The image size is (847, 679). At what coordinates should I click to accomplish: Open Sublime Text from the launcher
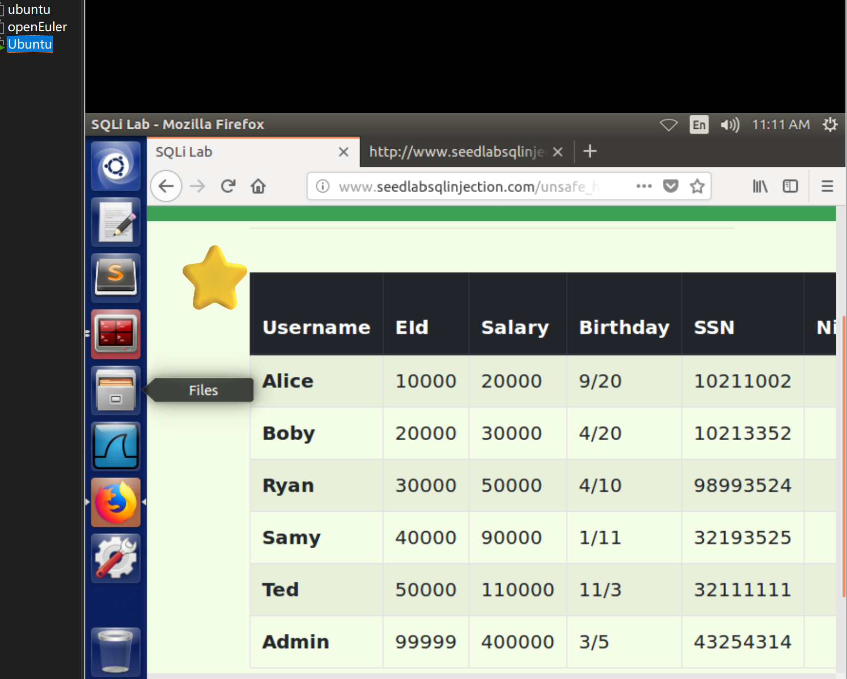116,278
